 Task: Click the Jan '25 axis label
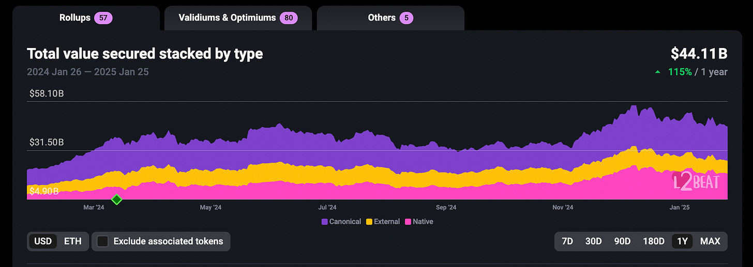tap(680, 207)
